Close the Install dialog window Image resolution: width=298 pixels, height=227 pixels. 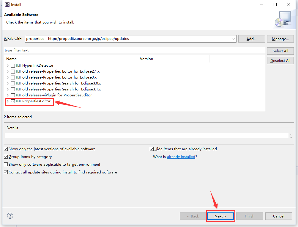(x=289, y=4)
